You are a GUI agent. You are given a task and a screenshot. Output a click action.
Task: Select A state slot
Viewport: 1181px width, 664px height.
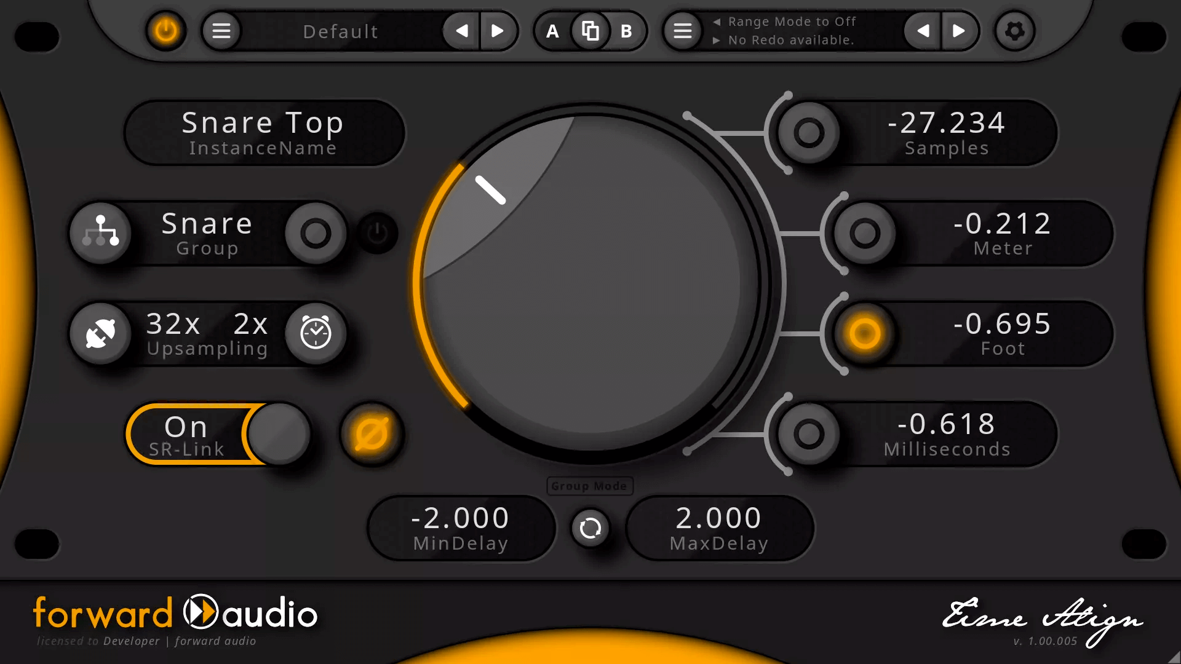pyautogui.click(x=552, y=31)
